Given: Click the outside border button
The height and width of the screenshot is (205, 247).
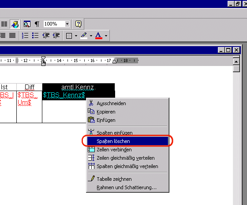Looking at the screenshot, I should pyautogui.click(x=69, y=36).
